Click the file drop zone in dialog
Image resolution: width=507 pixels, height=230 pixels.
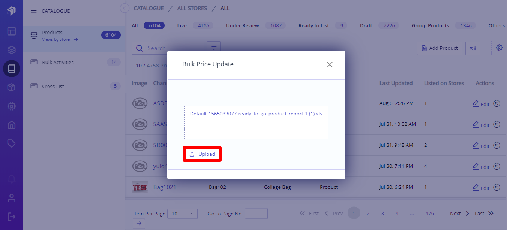click(256, 122)
